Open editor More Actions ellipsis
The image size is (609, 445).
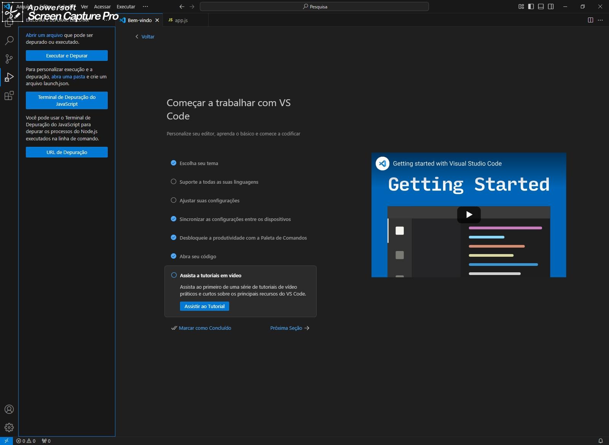click(x=600, y=20)
